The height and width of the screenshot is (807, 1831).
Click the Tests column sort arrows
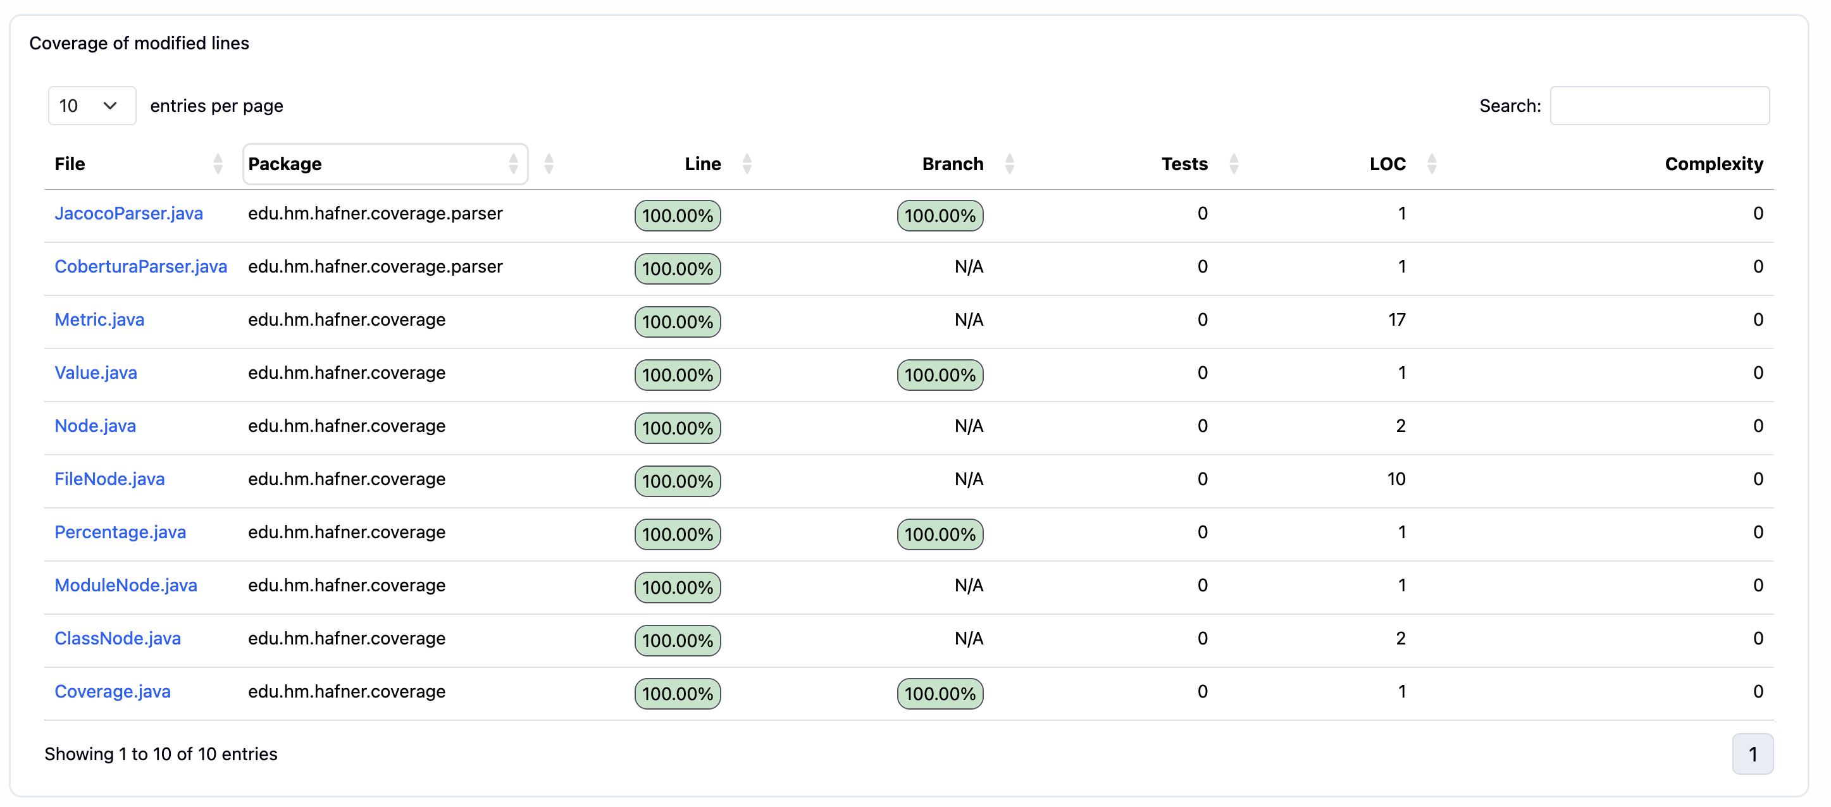(1233, 164)
